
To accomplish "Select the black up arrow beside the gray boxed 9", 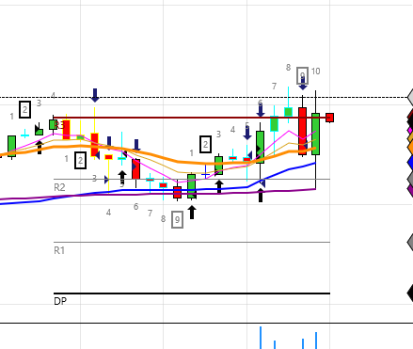I will pos(192,213).
